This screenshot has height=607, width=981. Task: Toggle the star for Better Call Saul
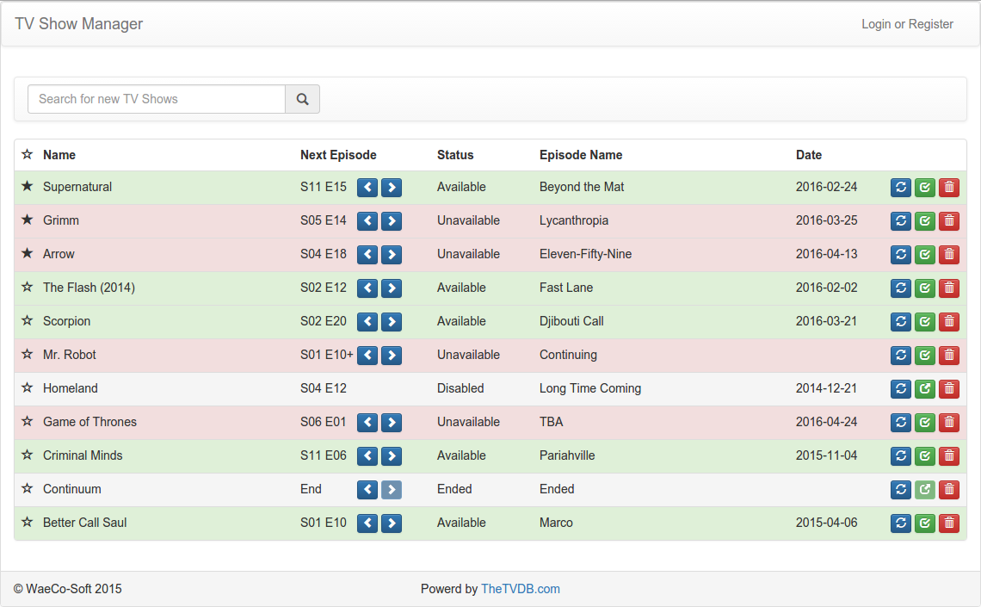coord(27,522)
